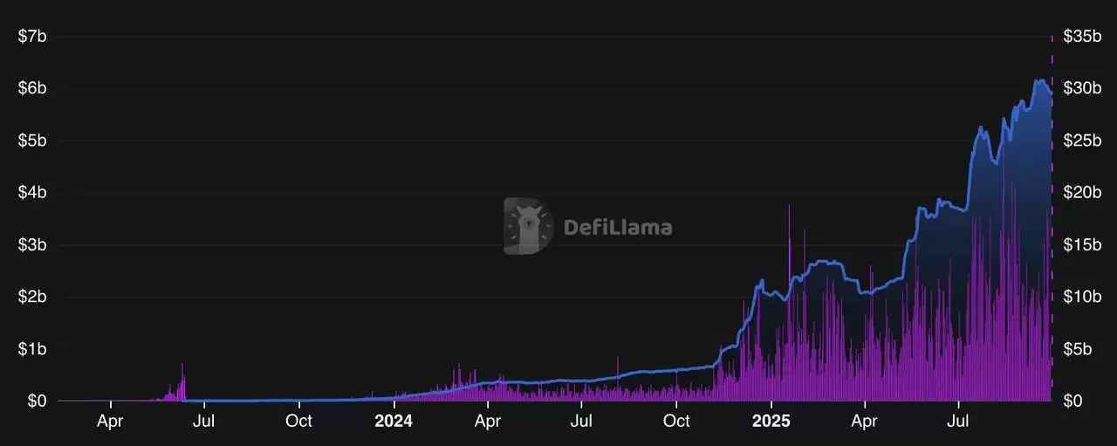Select the $20b right axis tick label

tap(1080, 193)
